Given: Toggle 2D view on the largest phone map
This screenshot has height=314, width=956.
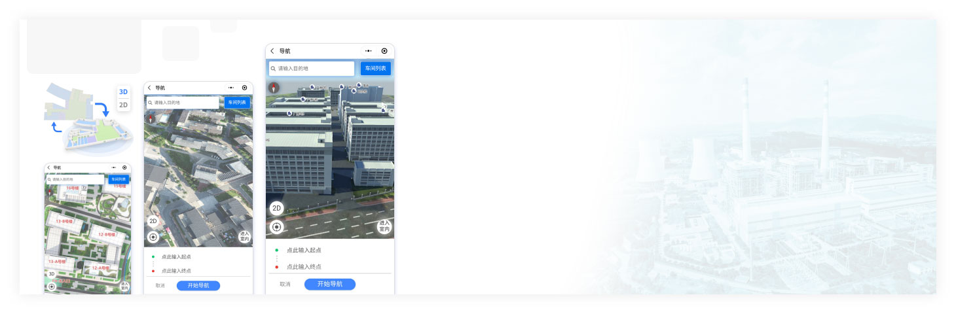Looking at the screenshot, I should coord(276,209).
